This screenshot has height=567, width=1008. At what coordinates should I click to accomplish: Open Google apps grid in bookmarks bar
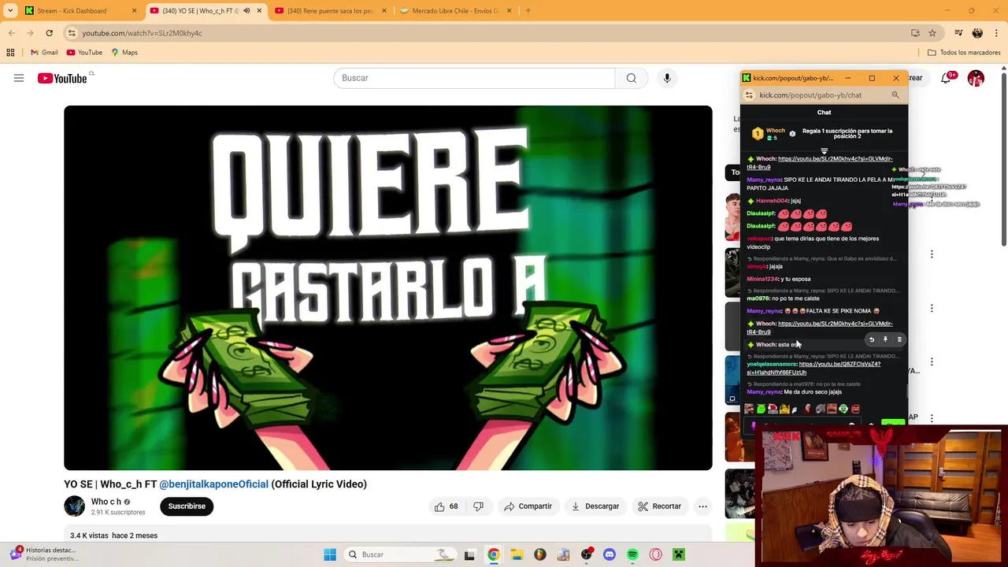[10, 53]
